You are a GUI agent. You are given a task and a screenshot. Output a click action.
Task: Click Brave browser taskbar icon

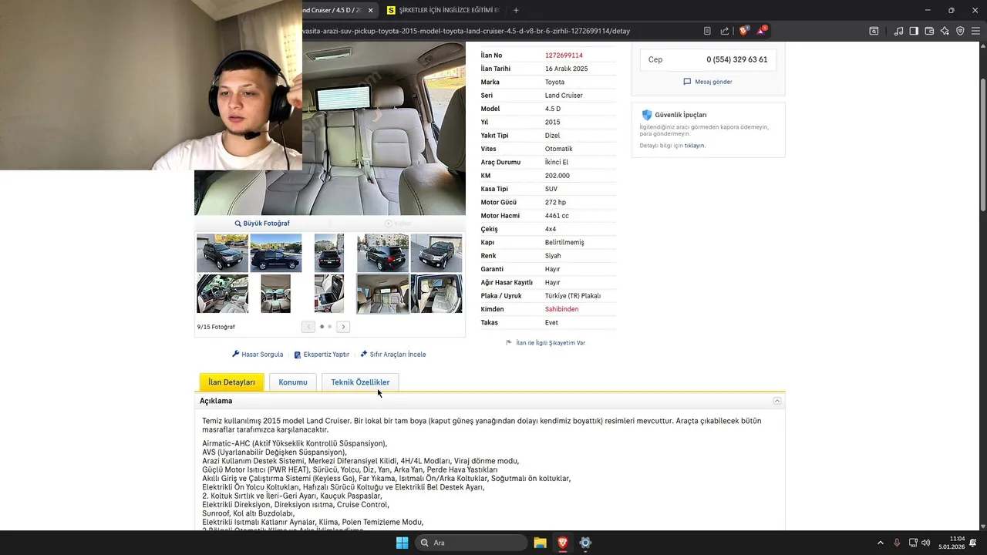click(x=562, y=543)
